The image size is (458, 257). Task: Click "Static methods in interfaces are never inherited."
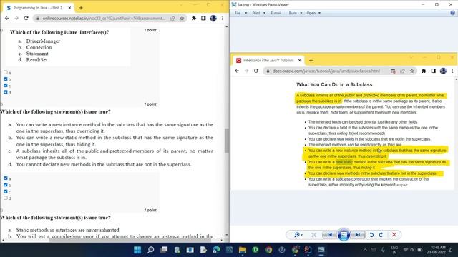(x=68, y=230)
